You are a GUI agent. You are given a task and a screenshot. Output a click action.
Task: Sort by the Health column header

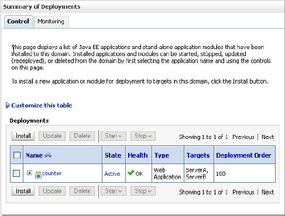(138, 155)
